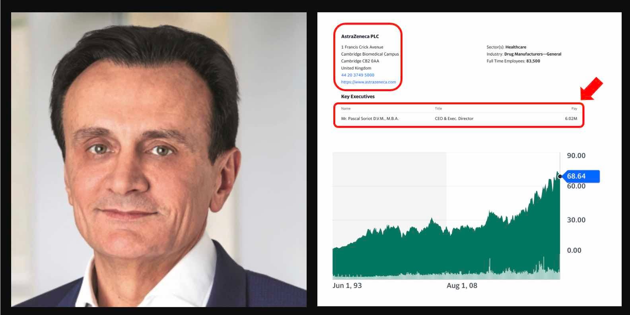Select the AstraZeneca PLC company heading
The image size is (630, 315).
(x=360, y=36)
